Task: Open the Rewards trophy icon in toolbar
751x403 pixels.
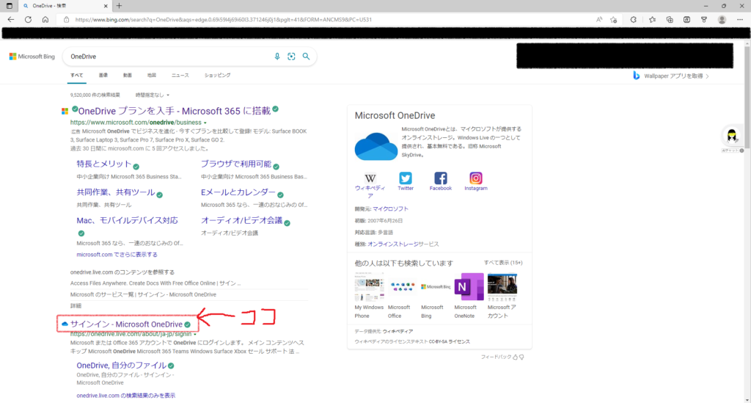Action: point(704,20)
